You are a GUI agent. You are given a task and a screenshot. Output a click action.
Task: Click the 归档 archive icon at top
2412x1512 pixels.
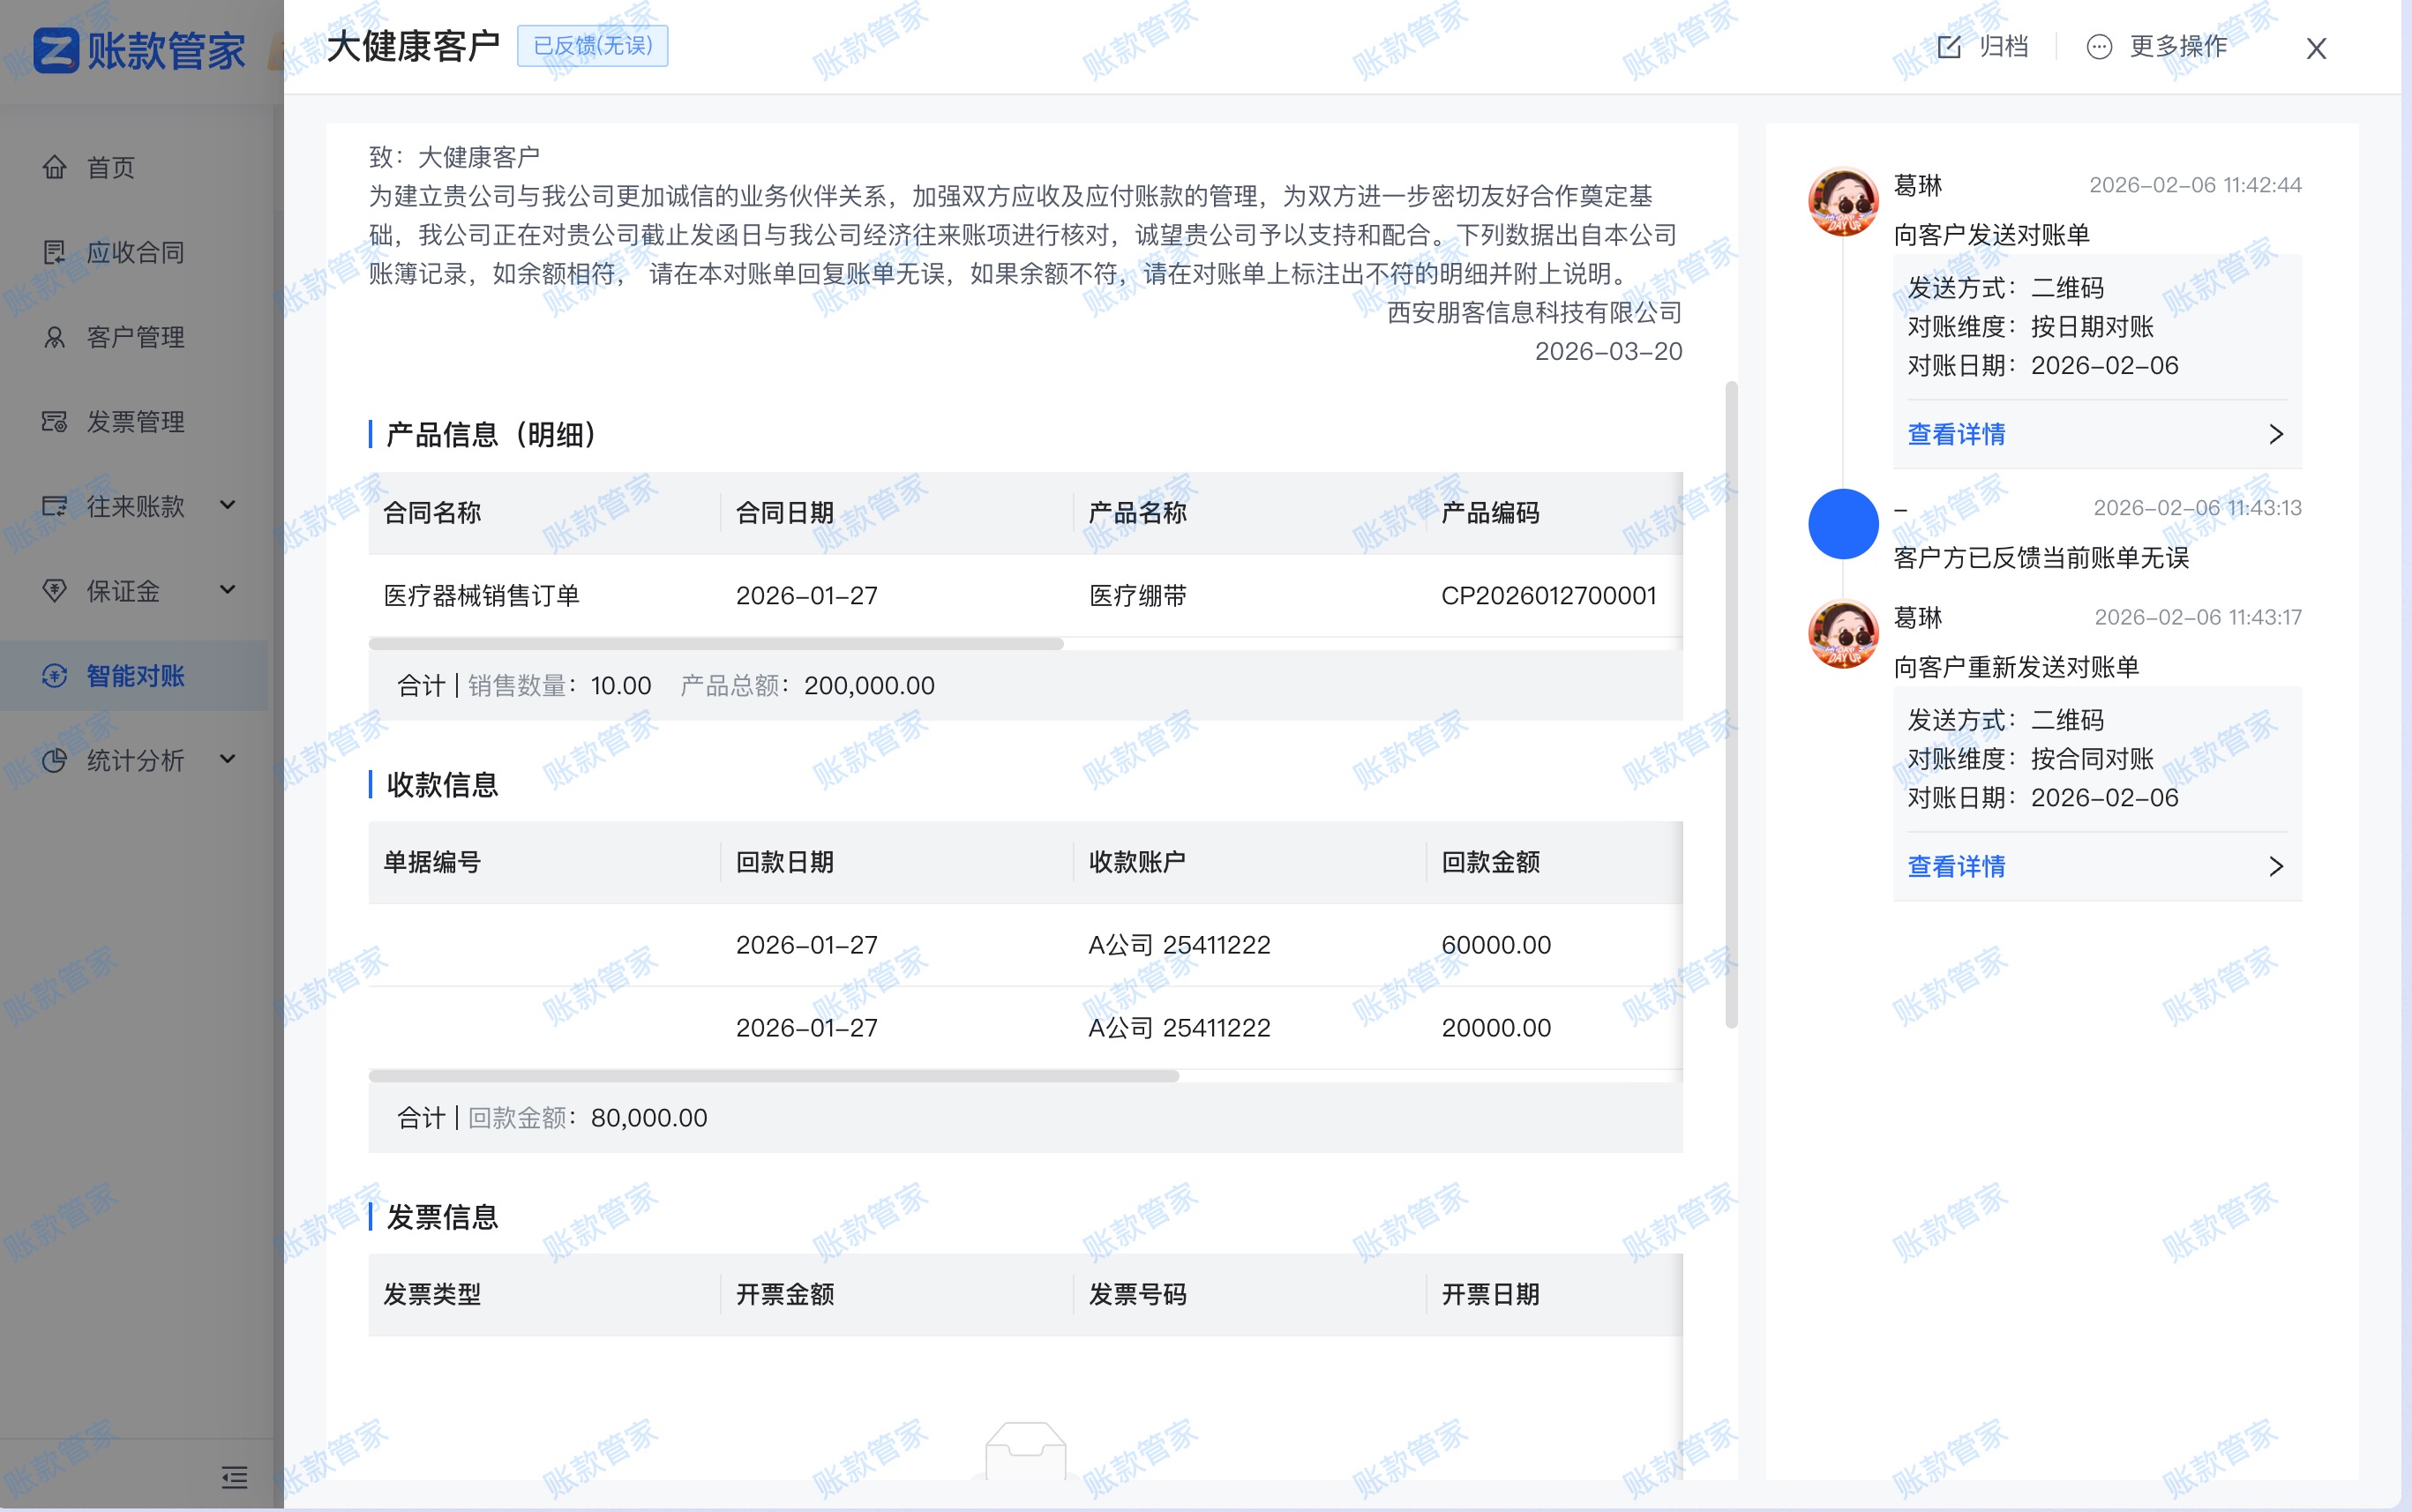(x=1949, y=47)
